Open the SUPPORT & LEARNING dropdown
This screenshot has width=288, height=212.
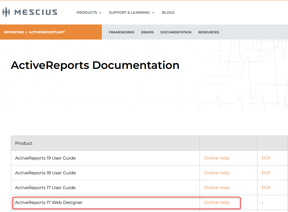click(x=131, y=13)
